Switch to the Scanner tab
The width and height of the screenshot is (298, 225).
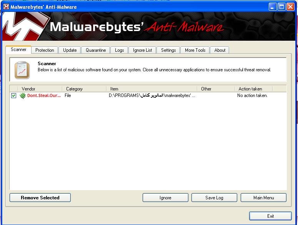(x=18, y=49)
